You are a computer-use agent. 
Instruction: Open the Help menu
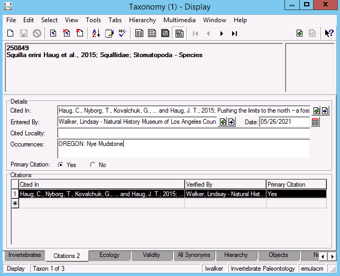pyautogui.click(x=240, y=20)
